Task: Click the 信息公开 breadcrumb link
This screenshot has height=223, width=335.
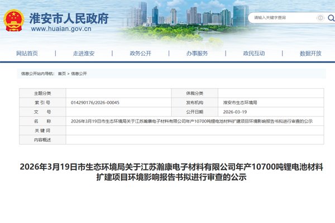Action: [x=79, y=74]
